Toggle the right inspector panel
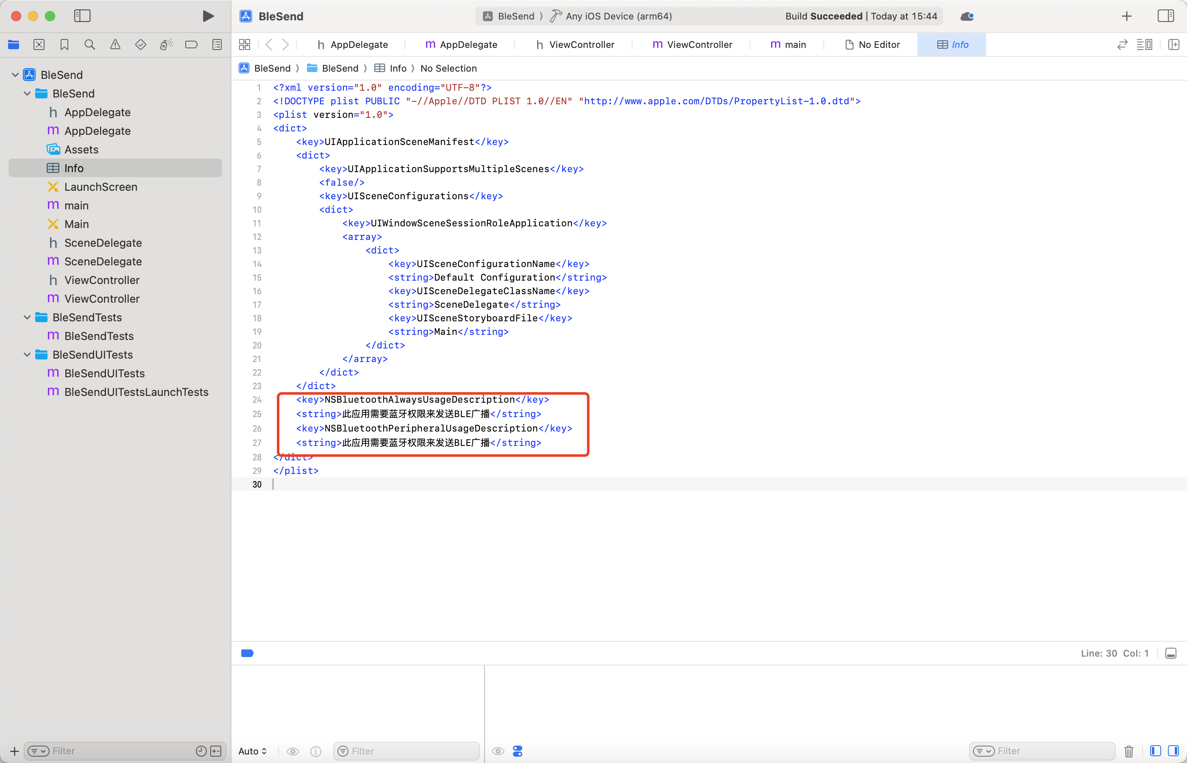 point(1166,16)
